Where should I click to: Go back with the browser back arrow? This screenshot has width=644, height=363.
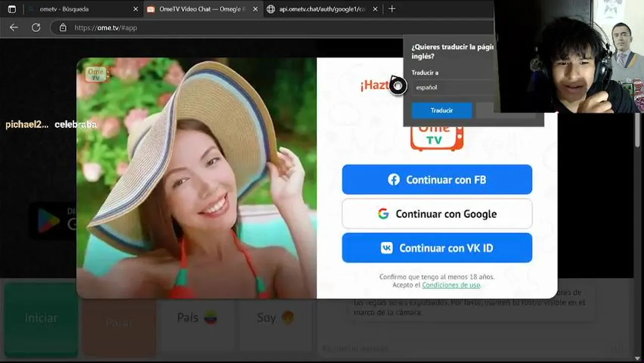coord(14,28)
